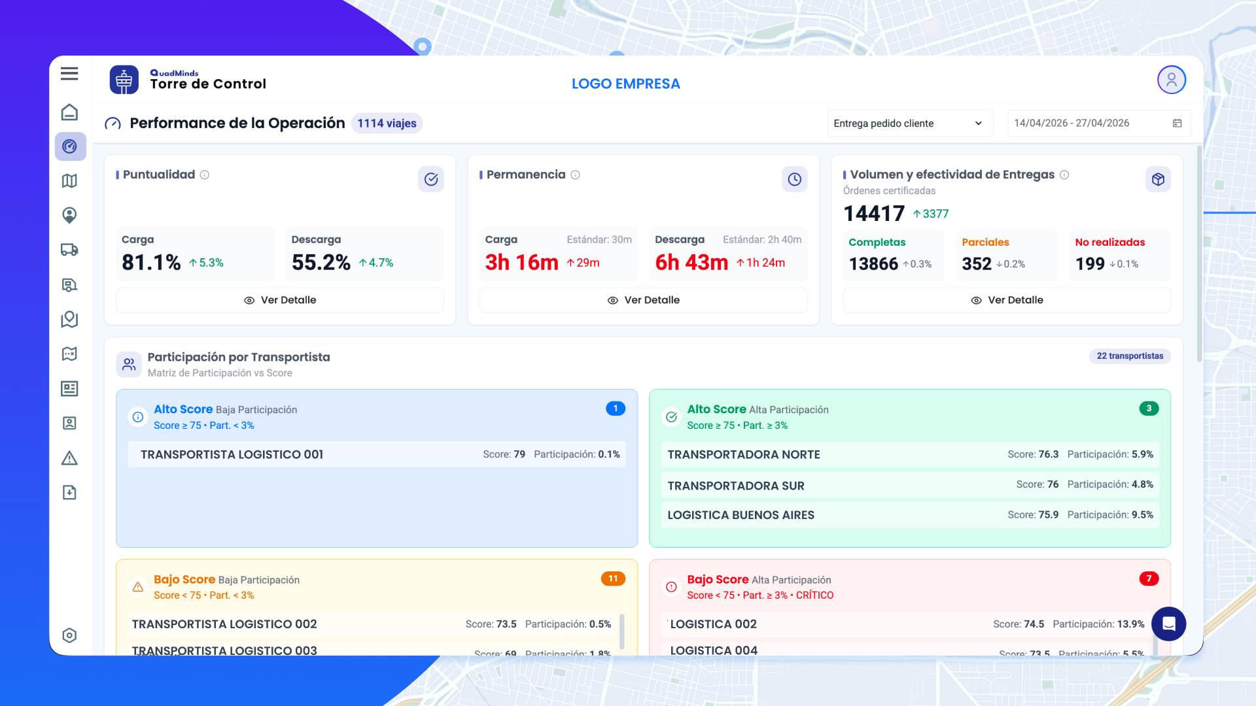1256x706 pixels.
Task: Show info tooltip next to Puntualidad
Action: [x=205, y=175]
